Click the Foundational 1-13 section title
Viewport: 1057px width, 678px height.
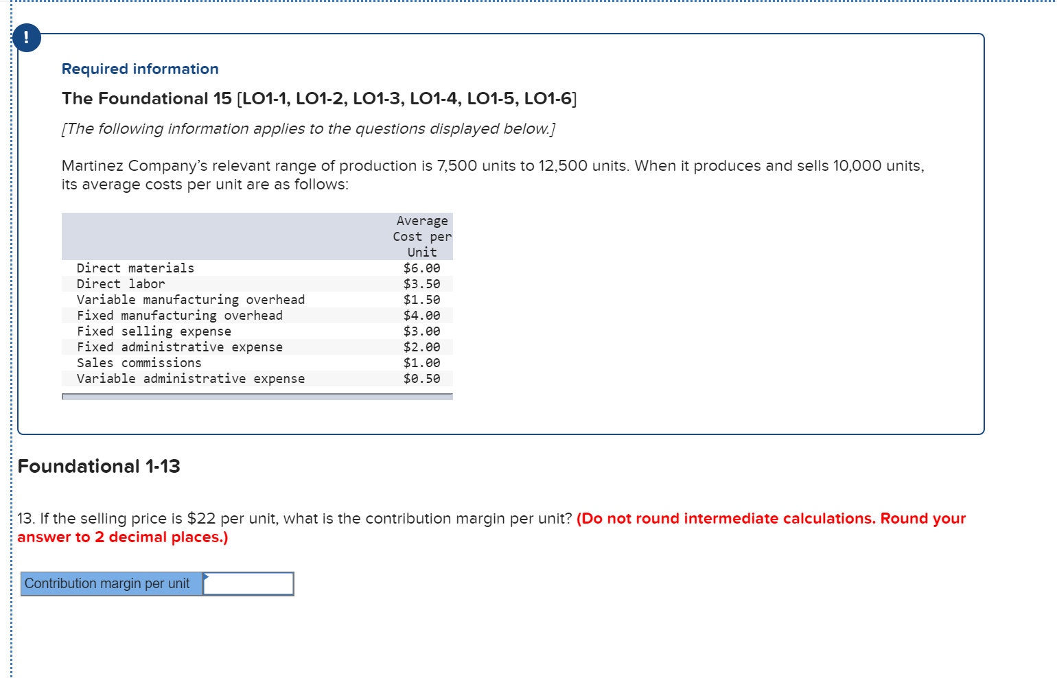click(x=99, y=466)
